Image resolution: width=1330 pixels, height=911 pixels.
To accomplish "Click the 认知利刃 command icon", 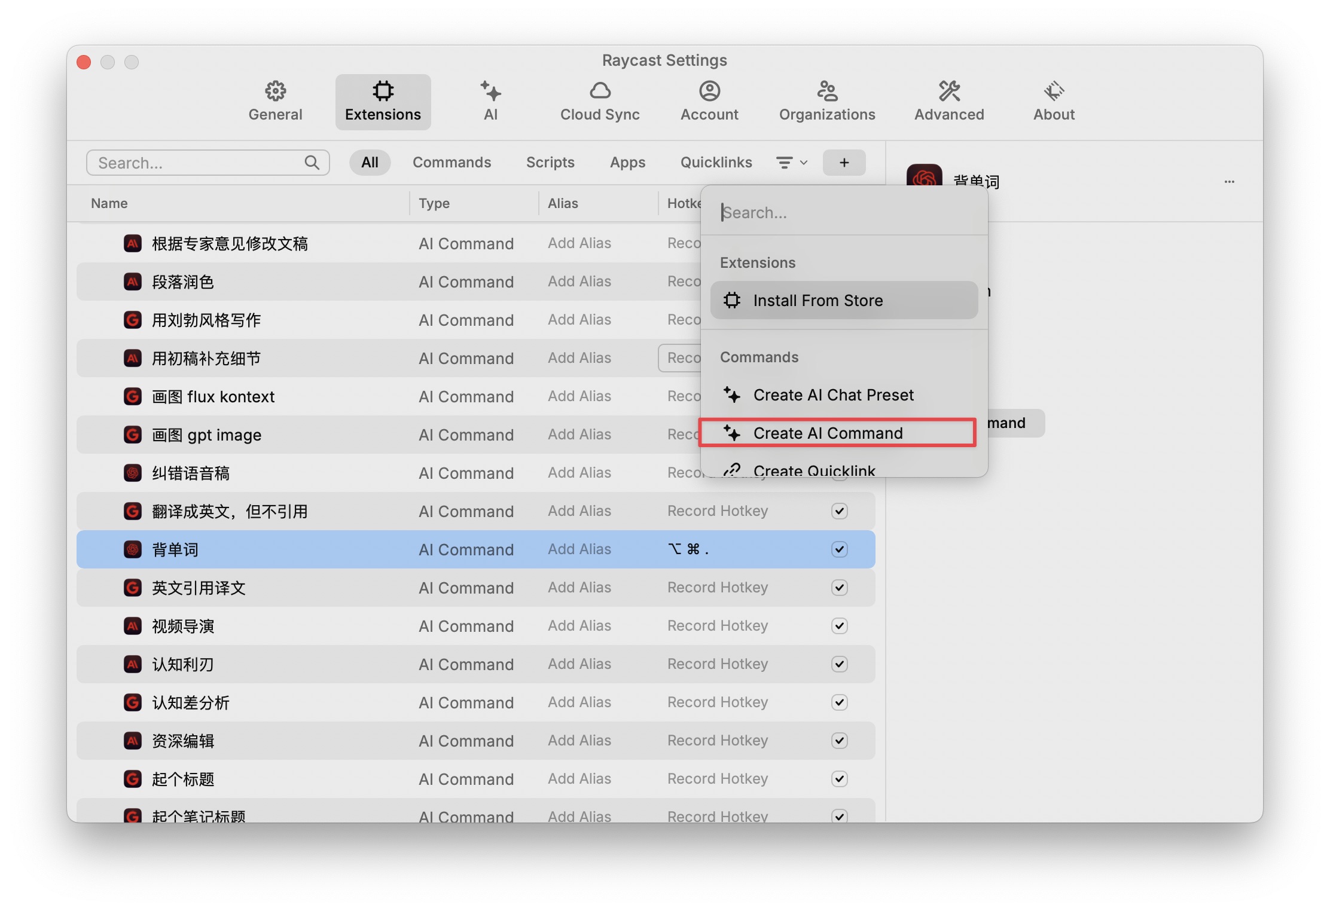I will tap(133, 664).
